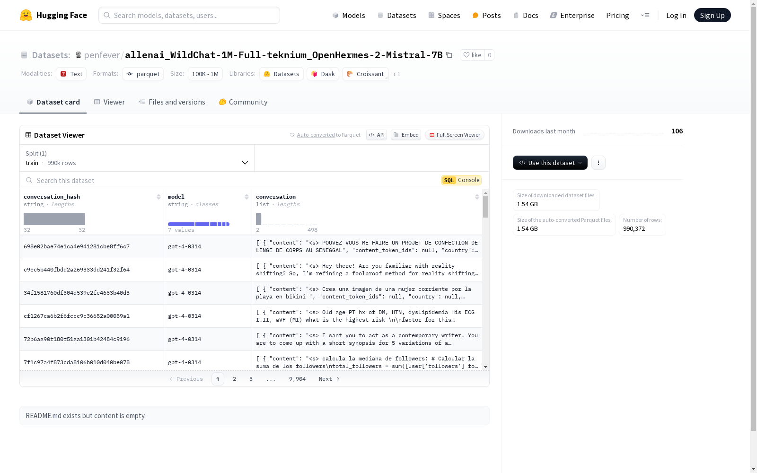Select page 1 in pagination

pyautogui.click(x=218, y=379)
